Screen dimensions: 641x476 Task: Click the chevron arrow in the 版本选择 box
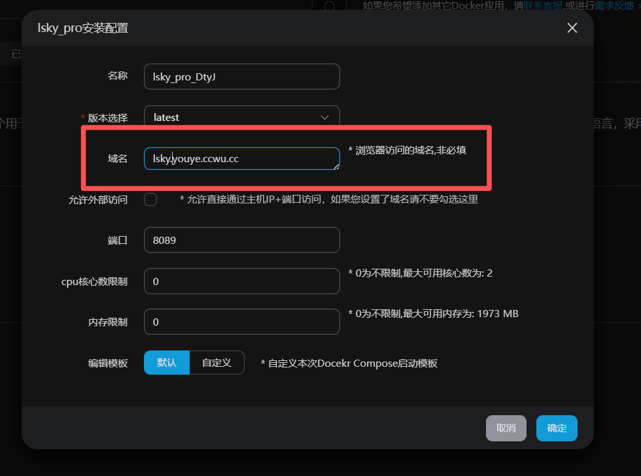324,118
